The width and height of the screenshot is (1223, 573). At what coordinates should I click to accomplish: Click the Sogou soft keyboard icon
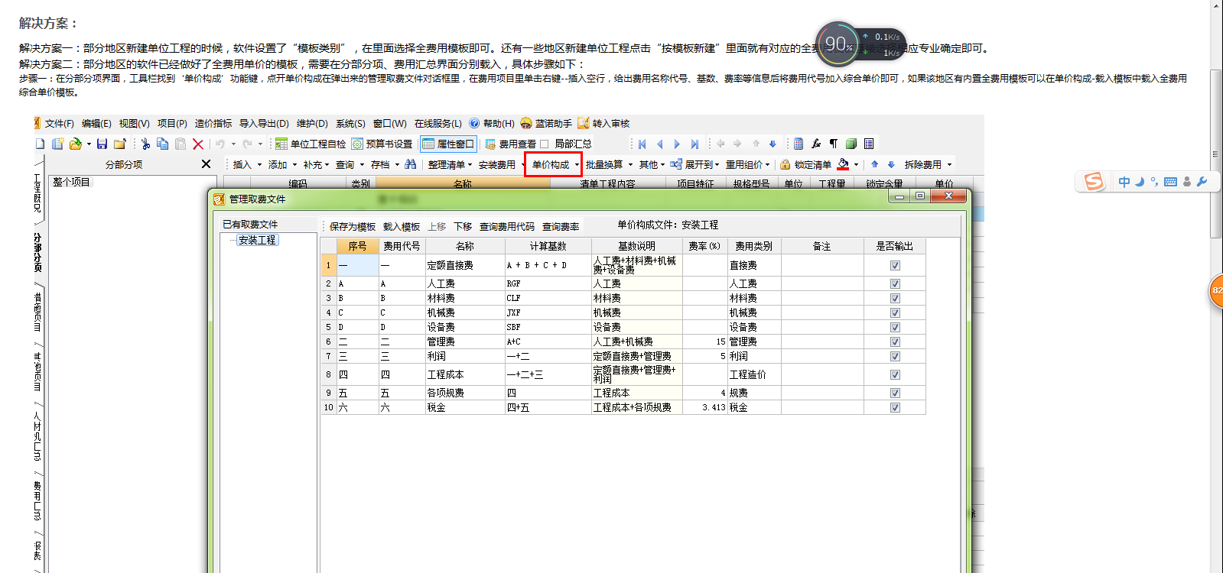pyautogui.click(x=1170, y=182)
